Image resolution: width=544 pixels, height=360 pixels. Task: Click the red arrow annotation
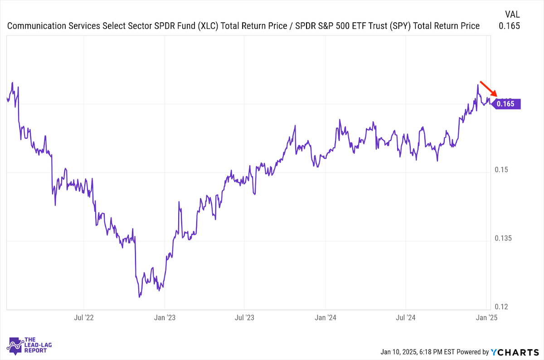click(488, 88)
